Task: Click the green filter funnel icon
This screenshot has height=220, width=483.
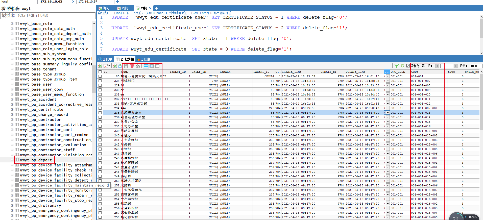Action: coord(397,66)
